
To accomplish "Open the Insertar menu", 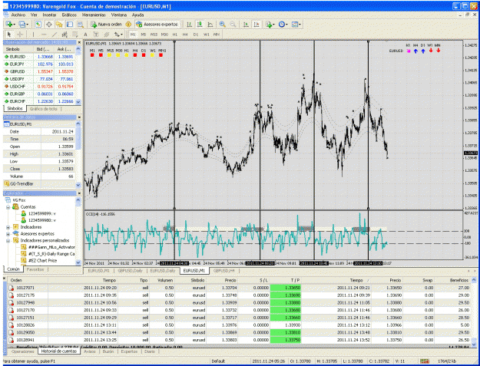I will pyautogui.click(x=49, y=15).
